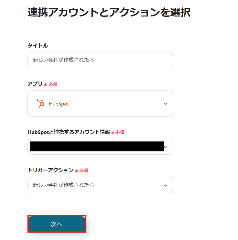Image resolution: width=238 pixels, height=240 pixels.
Task: Click the 連携アカウントとアクションを選択 heading
Action: coord(109,12)
